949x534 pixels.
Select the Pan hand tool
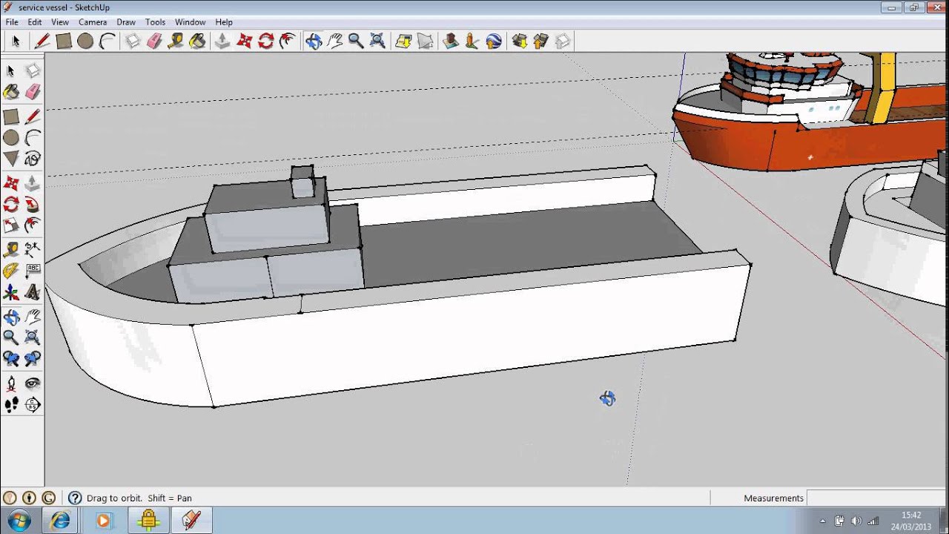tap(335, 42)
